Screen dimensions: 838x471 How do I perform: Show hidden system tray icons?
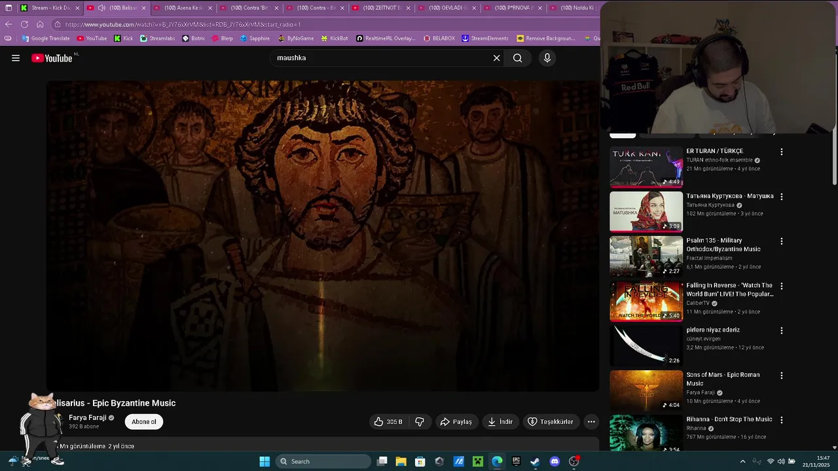[742, 461]
